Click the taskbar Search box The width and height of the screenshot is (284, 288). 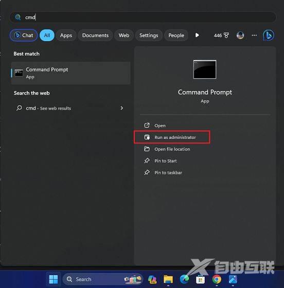click(x=103, y=279)
